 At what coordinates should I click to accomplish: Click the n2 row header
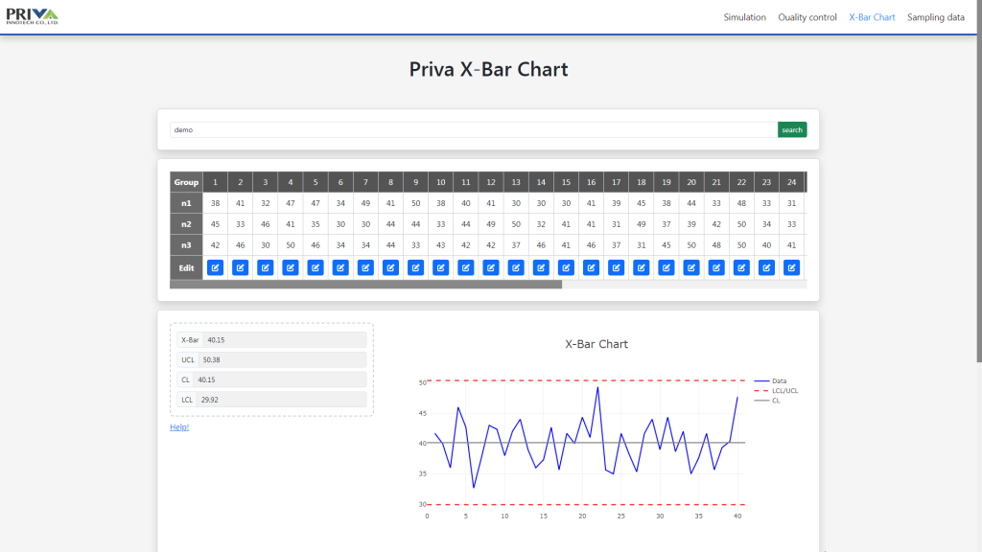point(186,224)
